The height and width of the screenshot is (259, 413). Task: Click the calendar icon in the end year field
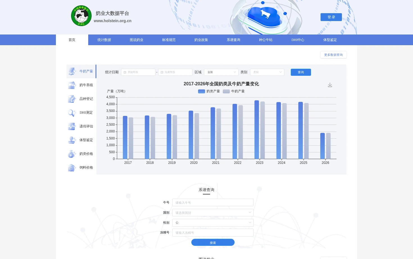pos(162,72)
